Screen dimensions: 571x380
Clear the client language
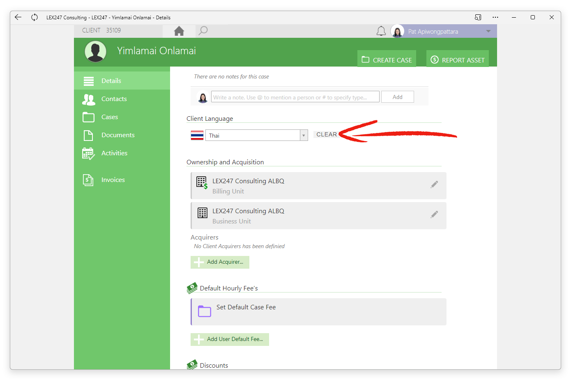(x=326, y=134)
